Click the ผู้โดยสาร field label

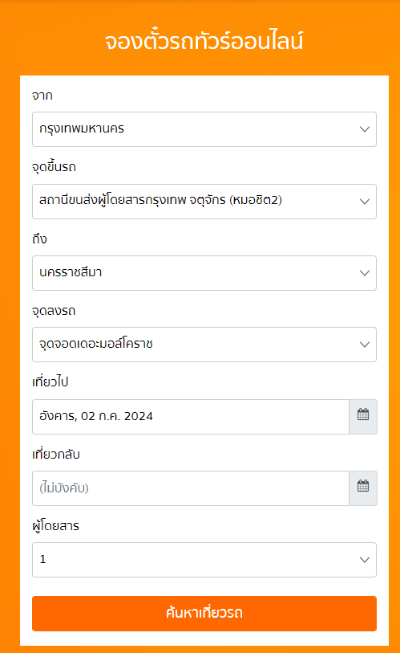(55, 526)
